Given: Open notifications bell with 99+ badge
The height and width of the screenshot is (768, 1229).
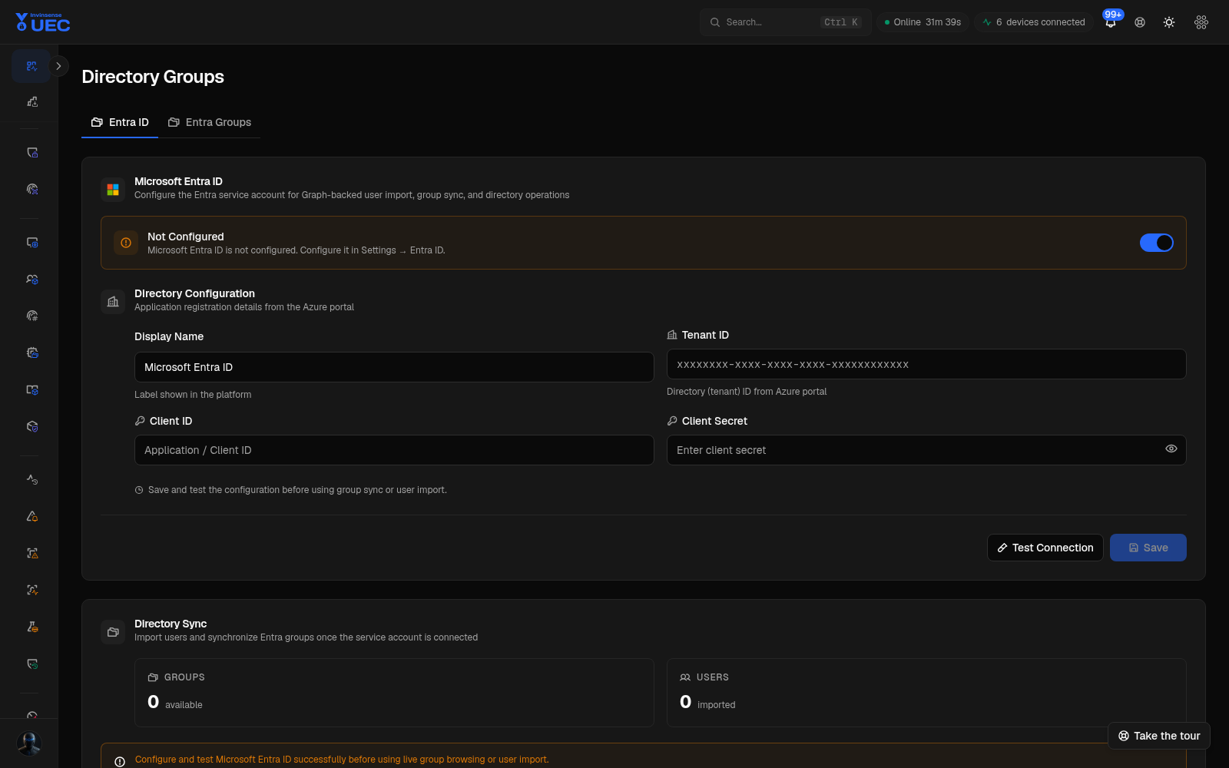Looking at the screenshot, I should pyautogui.click(x=1111, y=22).
